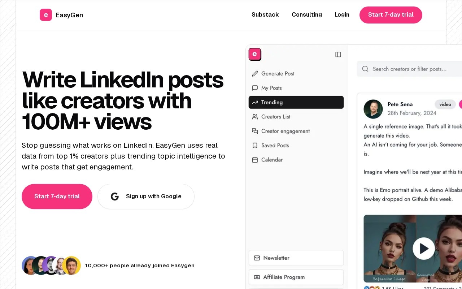This screenshot has height=289, width=462.
Task: Click the Substack navigation link
Action: click(265, 15)
